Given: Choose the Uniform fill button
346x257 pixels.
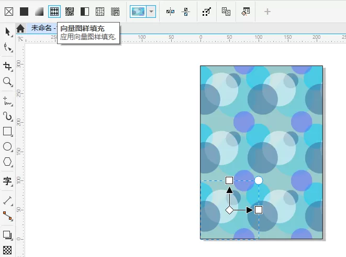Looking at the screenshot, I should (x=24, y=12).
